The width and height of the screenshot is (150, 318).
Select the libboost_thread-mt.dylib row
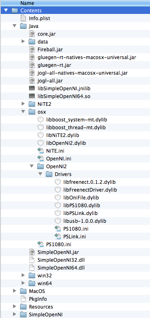tap(75, 128)
